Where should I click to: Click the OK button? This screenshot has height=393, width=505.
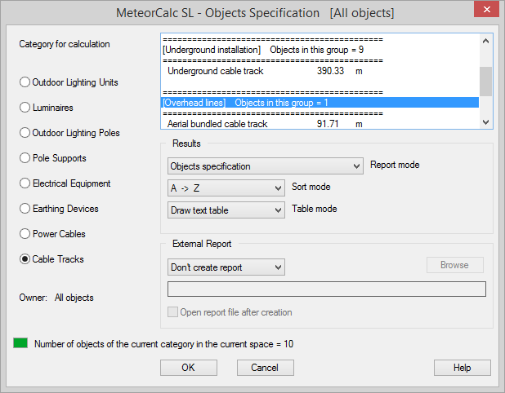click(189, 368)
